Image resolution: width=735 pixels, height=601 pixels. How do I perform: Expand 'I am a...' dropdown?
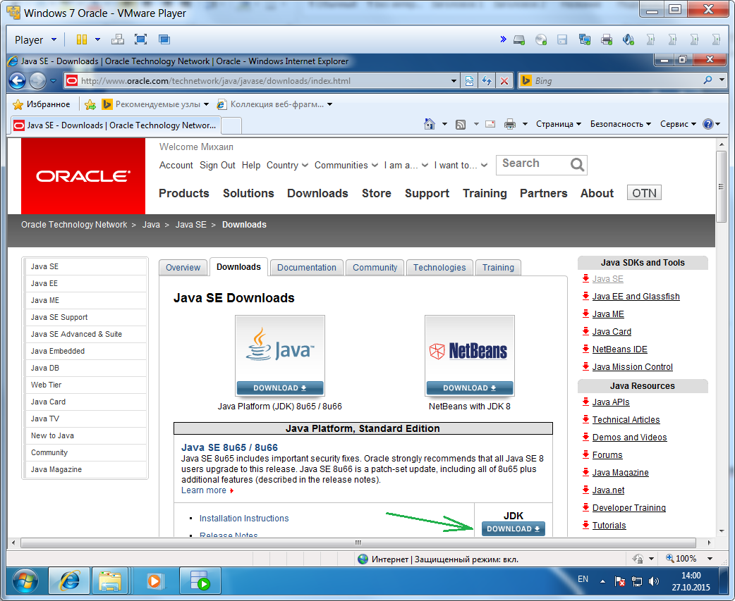pyautogui.click(x=406, y=166)
